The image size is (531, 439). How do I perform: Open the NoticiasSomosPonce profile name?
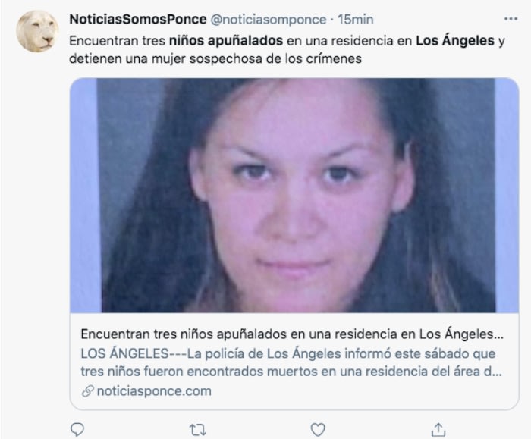[138, 19]
